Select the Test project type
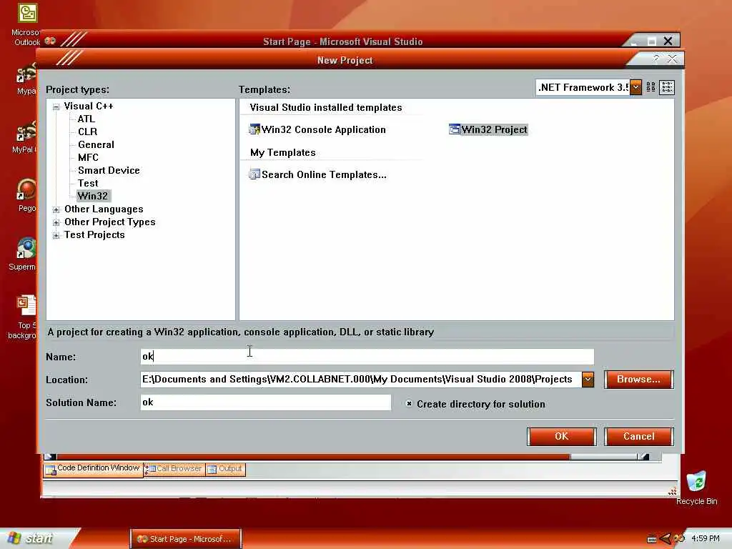 (88, 184)
